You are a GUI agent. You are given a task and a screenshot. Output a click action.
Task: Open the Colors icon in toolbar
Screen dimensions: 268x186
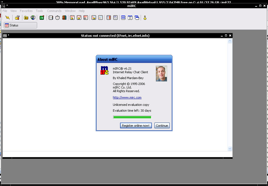(x=64, y=18)
